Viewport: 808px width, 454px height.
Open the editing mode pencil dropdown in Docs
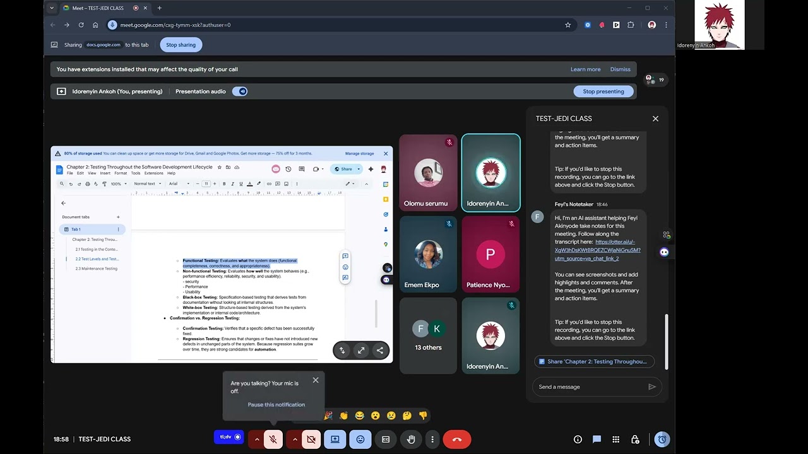point(350,184)
